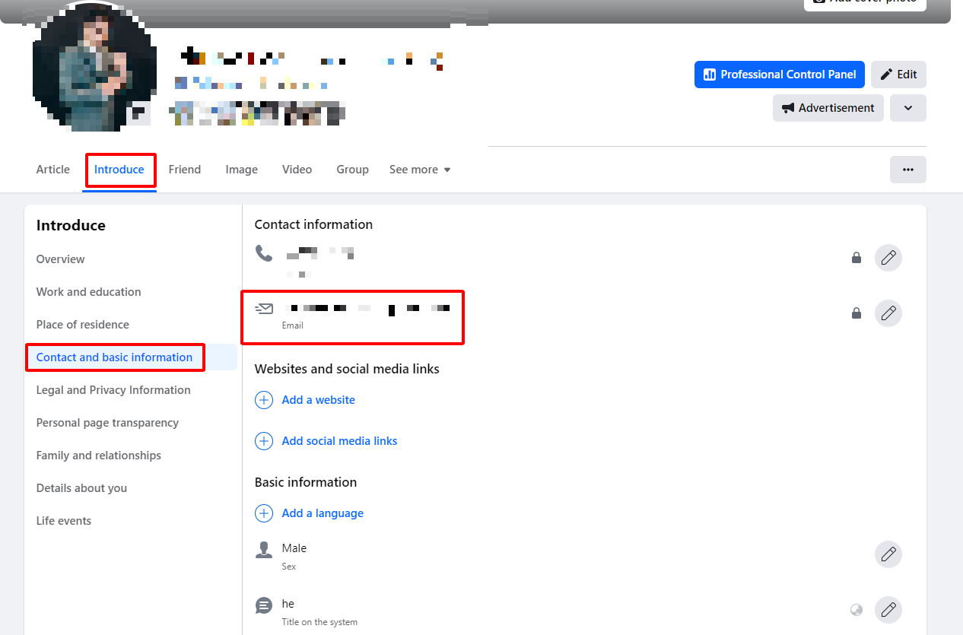
Task: Click the plus icon for Add a website
Action: pos(264,400)
